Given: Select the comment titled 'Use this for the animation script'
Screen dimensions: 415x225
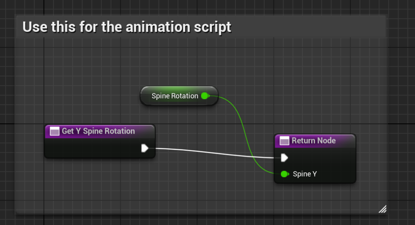Looking at the screenshot, I should click(127, 27).
